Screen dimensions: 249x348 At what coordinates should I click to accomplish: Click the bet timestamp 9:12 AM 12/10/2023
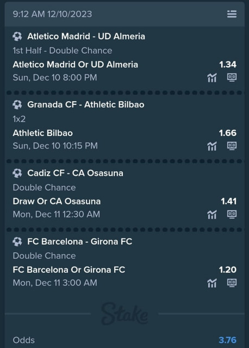(x=52, y=14)
